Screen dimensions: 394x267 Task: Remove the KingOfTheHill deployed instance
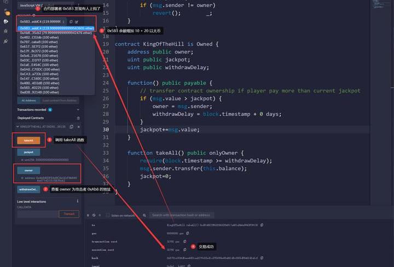tap(78, 127)
